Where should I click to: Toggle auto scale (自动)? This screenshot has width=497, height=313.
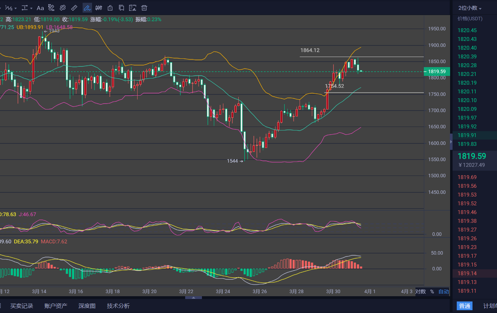click(443, 292)
